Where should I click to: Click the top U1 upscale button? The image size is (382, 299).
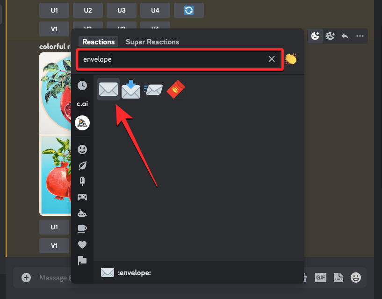tap(54, 10)
